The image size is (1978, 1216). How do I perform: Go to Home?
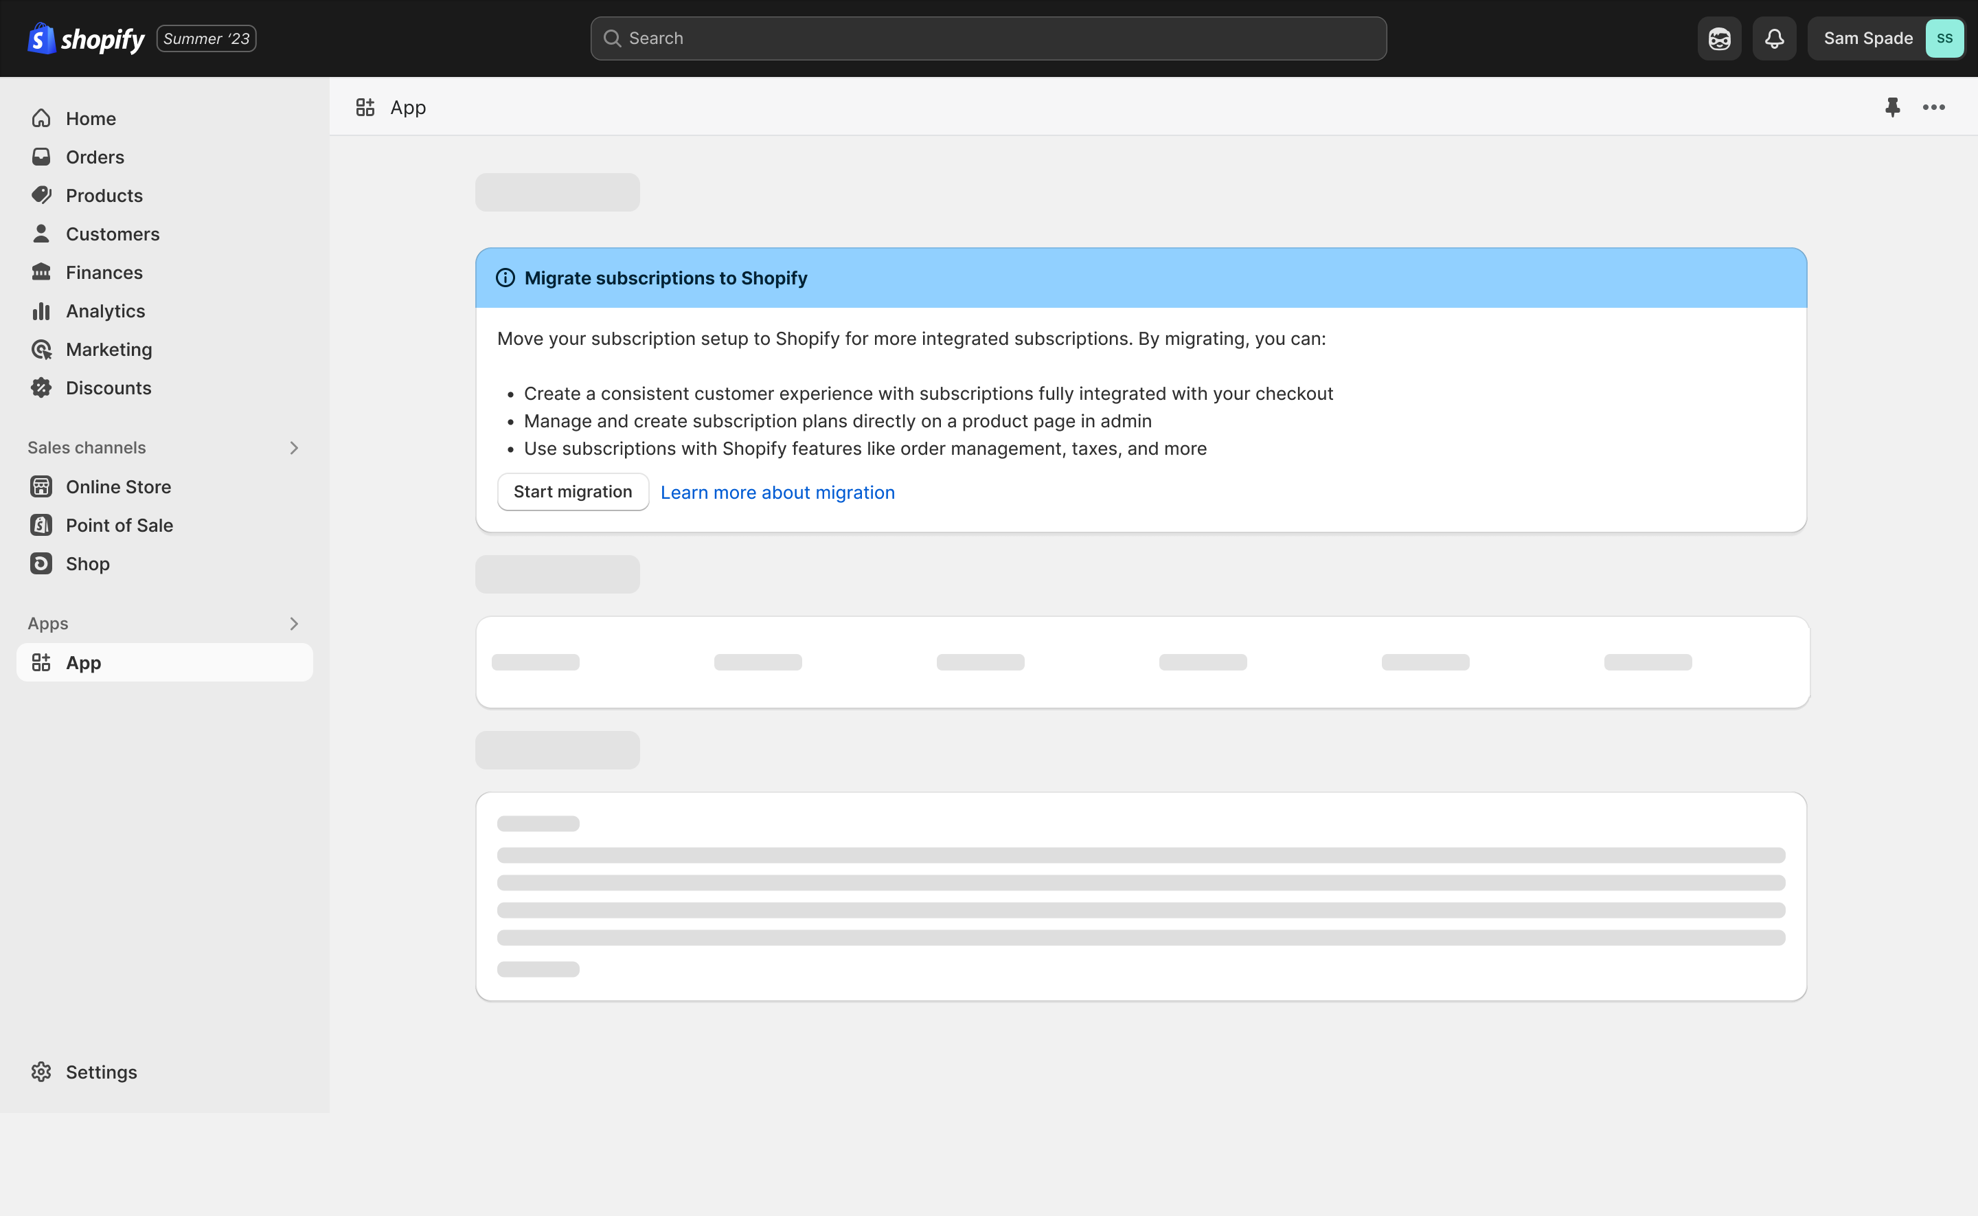[91, 118]
